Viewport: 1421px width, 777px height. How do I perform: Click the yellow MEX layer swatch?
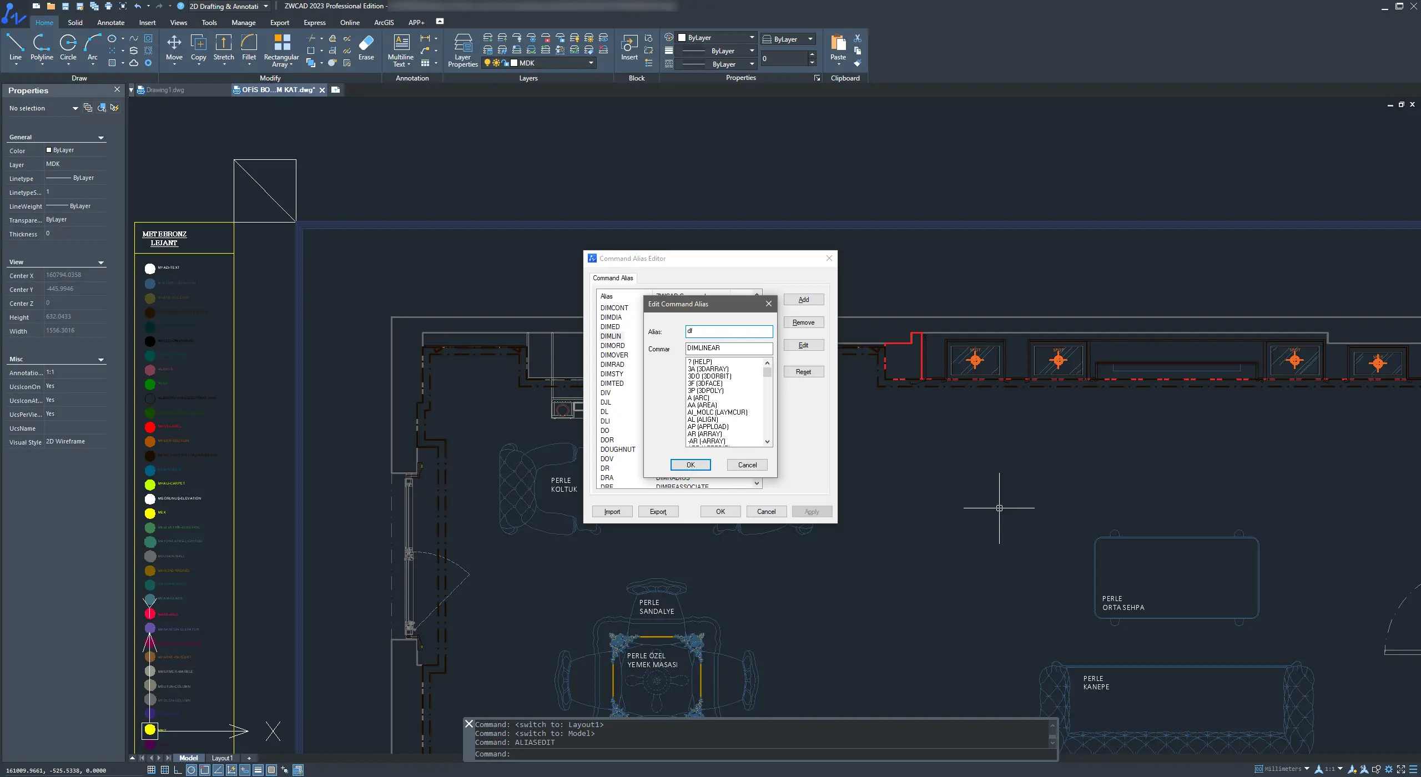tap(150, 513)
